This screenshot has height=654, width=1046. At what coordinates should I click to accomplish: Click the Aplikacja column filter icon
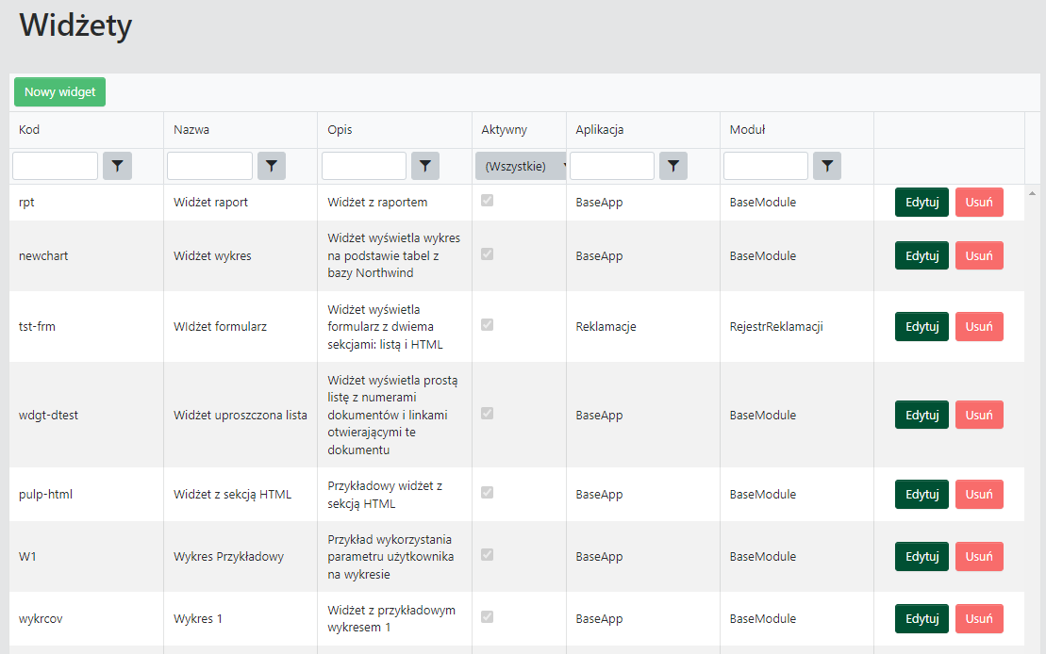(x=673, y=165)
